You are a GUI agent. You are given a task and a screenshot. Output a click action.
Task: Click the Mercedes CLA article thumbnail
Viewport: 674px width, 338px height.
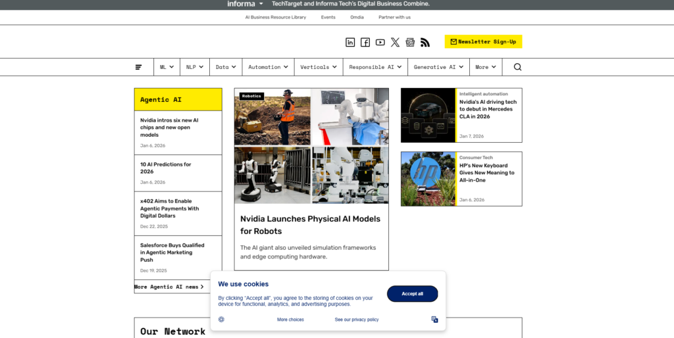tap(428, 116)
